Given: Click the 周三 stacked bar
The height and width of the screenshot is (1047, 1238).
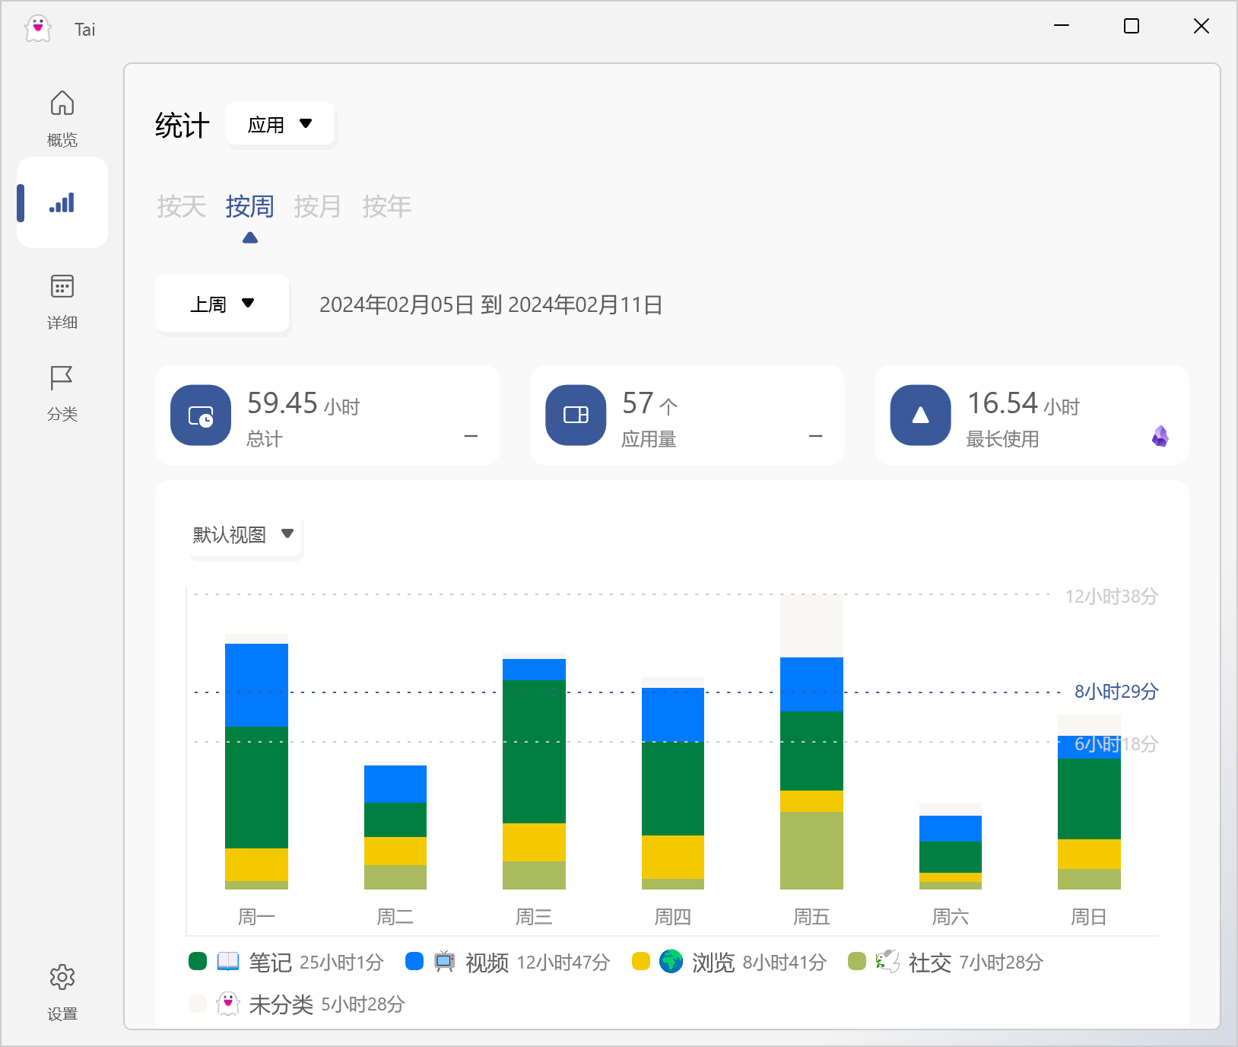Looking at the screenshot, I should click(534, 772).
